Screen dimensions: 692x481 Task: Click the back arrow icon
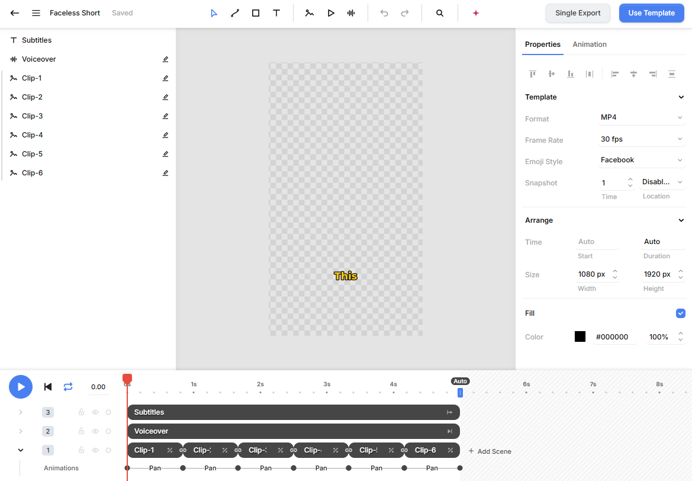coord(15,13)
